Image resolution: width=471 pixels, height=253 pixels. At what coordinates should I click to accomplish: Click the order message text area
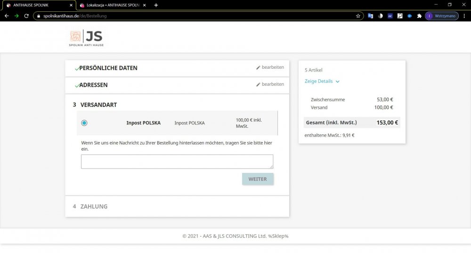[177, 162]
